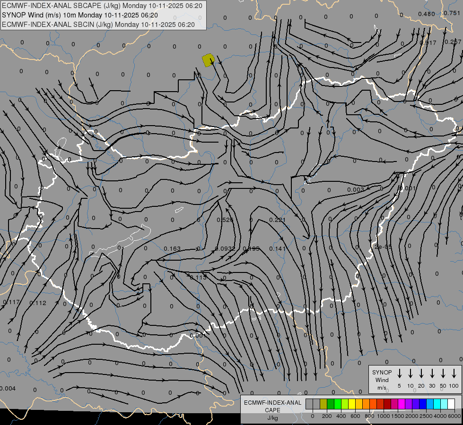Click the 0.112 value on the map
Screen dimensions: 463x425
tap(38, 303)
